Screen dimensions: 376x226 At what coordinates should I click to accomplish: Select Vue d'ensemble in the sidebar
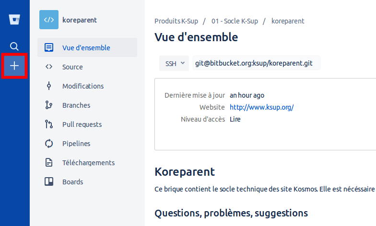(x=87, y=47)
